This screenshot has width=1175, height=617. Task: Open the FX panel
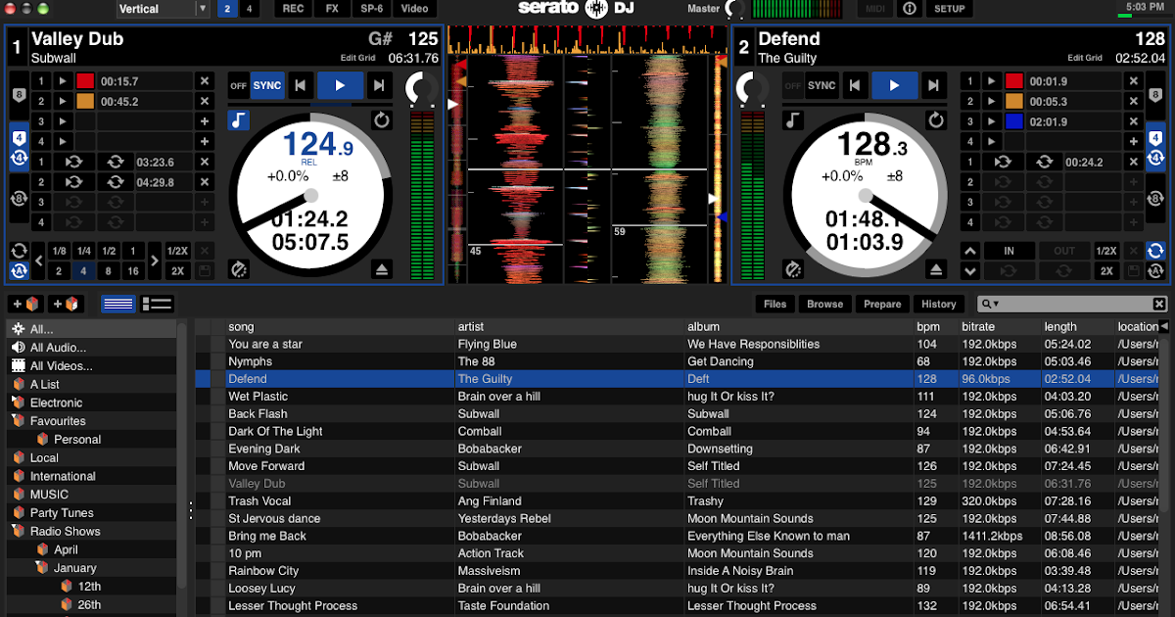coord(333,9)
